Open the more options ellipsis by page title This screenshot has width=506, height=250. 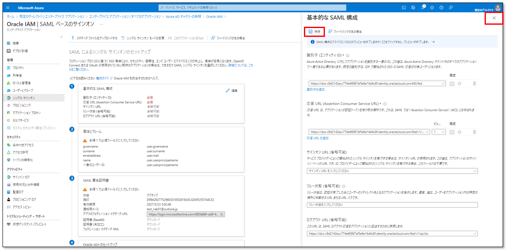pos(101,24)
